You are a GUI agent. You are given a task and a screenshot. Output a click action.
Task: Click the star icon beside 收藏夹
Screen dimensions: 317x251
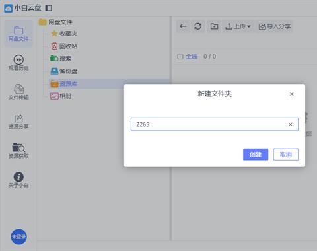pyautogui.click(x=54, y=34)
